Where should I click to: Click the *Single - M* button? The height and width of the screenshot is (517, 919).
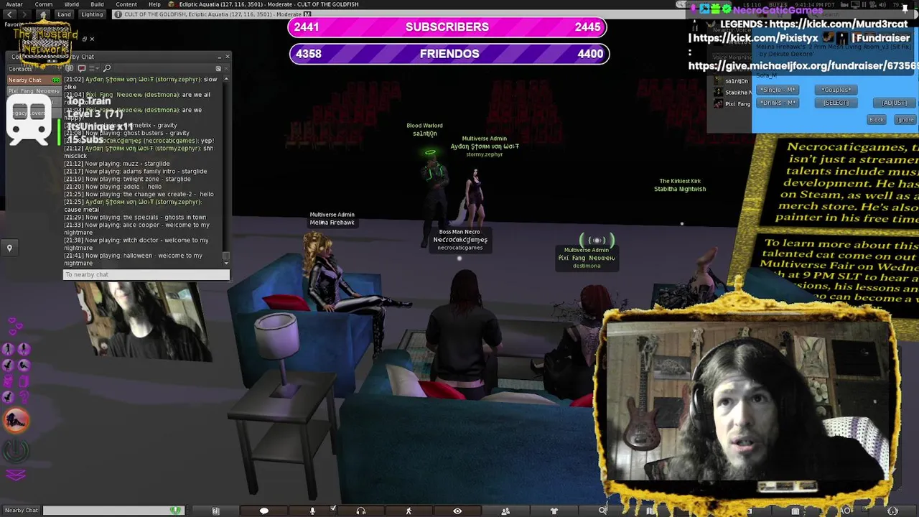(778, 90)
